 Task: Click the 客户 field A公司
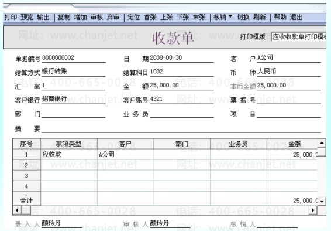point(289,58)
